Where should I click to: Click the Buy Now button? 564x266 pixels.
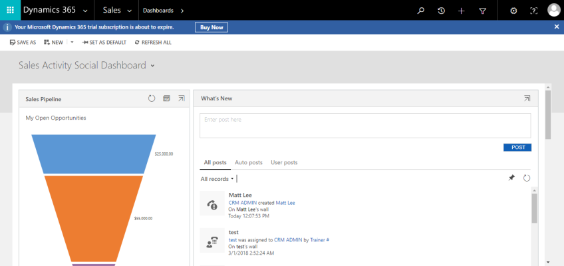click(211, 27)
